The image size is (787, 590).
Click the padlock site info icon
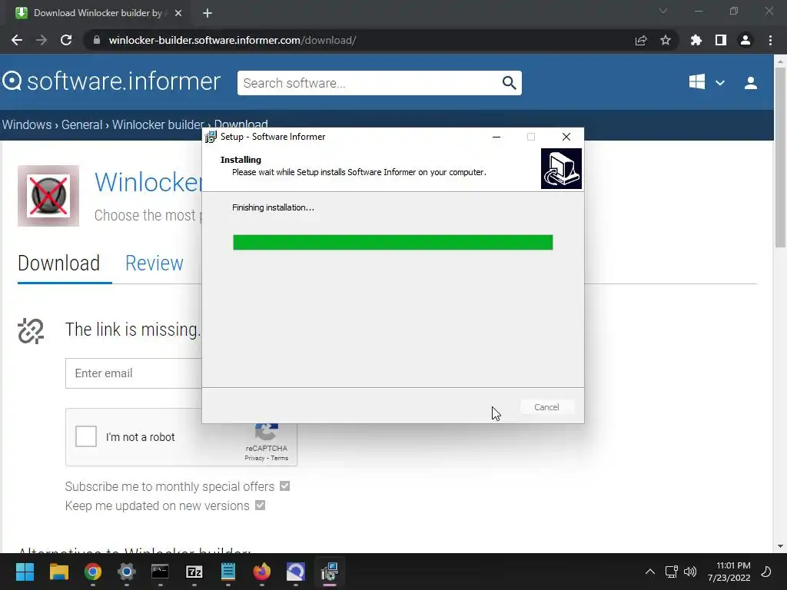point(96,40)
